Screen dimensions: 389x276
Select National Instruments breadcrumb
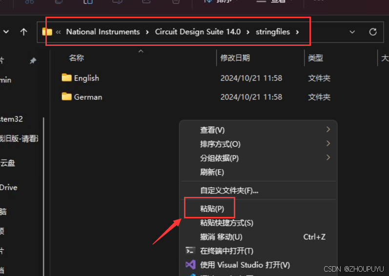pyautogui.click(x=103, y=32)
